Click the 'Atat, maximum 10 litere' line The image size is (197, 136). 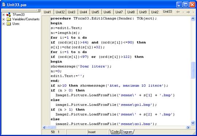click(109, 86)
